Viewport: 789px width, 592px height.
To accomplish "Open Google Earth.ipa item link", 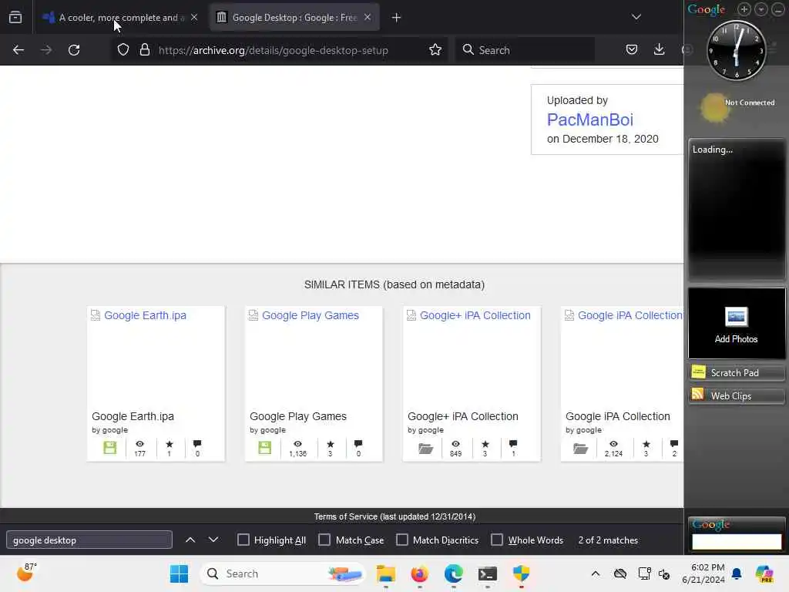I will click(145, 315).
